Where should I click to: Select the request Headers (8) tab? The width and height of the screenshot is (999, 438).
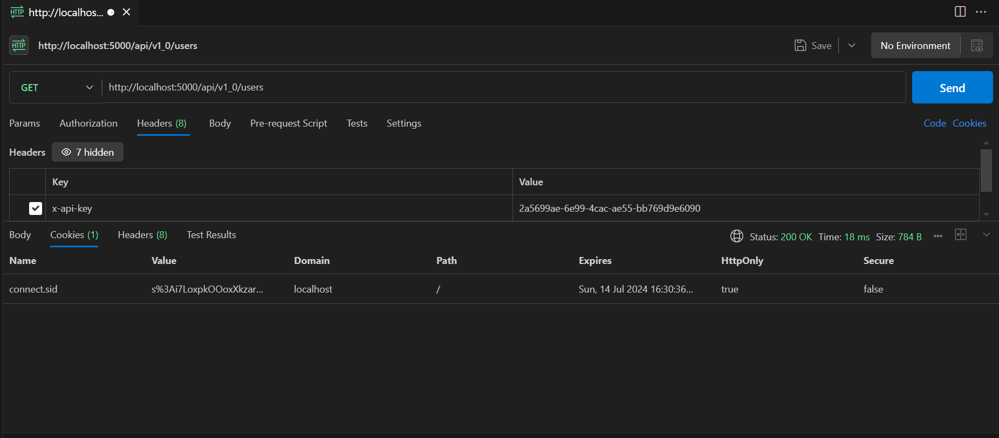(162, 123)
